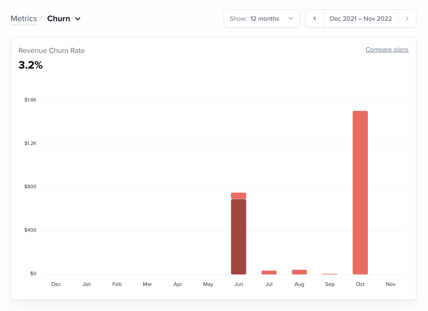Screen dimensions: 428x311
Task: Click the Jul month label
Action: (x=269, y=284)
